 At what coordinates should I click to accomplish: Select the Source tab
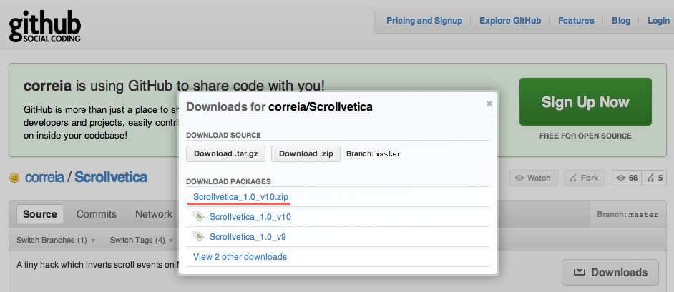40,214
